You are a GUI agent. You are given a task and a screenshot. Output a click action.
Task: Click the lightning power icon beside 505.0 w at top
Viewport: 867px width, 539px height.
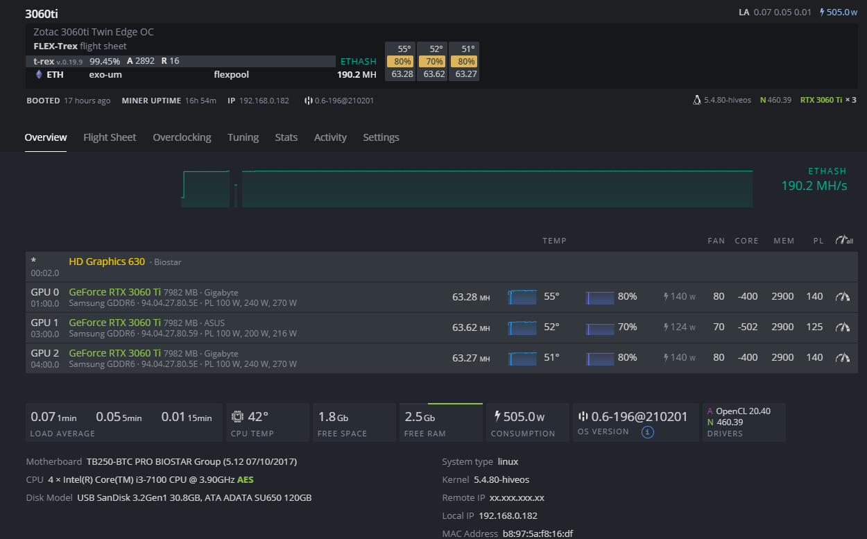click(822, 12)
